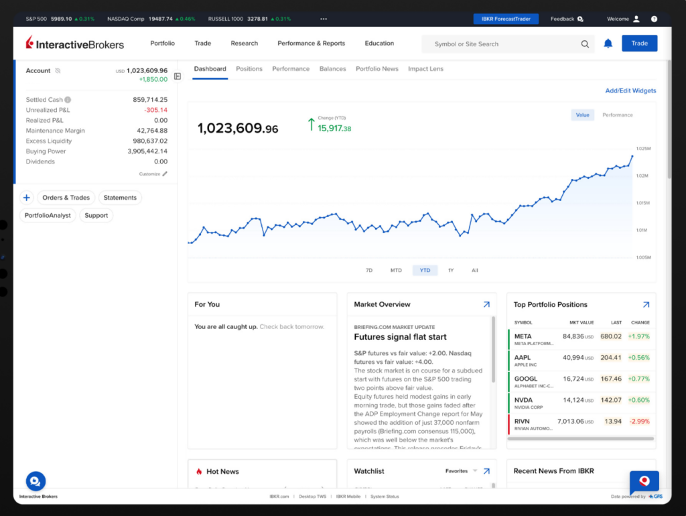Click the IBKR.com footer link

[279, 497]
